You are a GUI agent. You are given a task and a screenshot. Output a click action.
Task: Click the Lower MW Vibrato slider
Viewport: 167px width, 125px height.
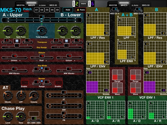(x=69, y=71)
